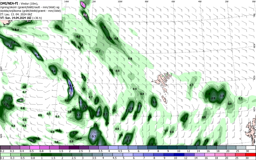Click the 5.7 precipitation value on the map
This screenshot has width=256, height=160.
94,136
